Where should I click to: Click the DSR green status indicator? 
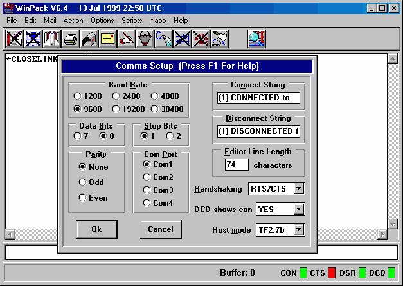(363, 273)
